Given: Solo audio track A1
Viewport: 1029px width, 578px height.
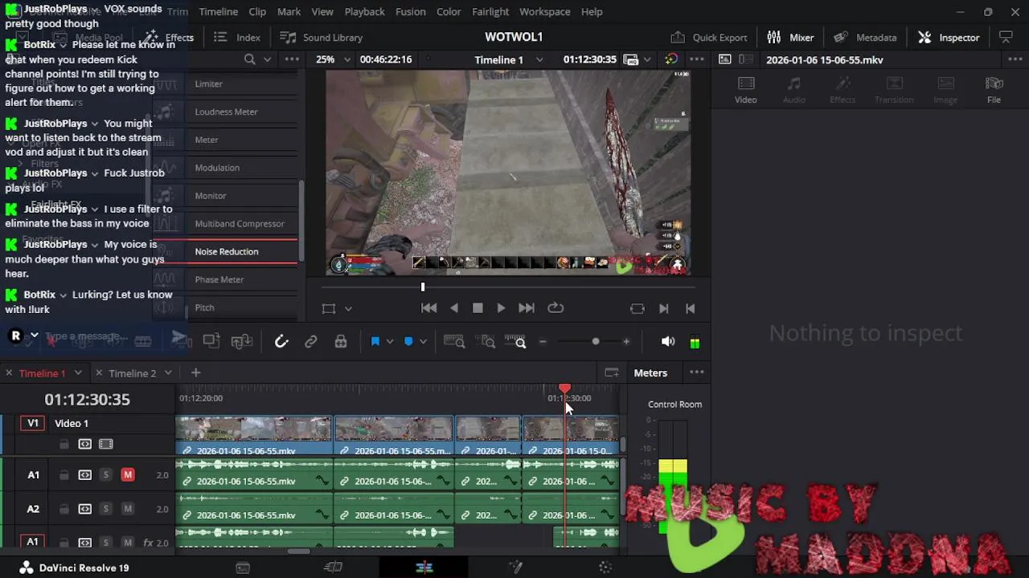Looking at the screenshot, I should pos(105,475).
